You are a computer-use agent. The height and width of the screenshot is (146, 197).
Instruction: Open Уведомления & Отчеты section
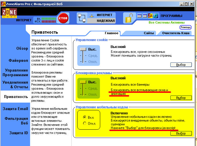[x=15, y=84]
